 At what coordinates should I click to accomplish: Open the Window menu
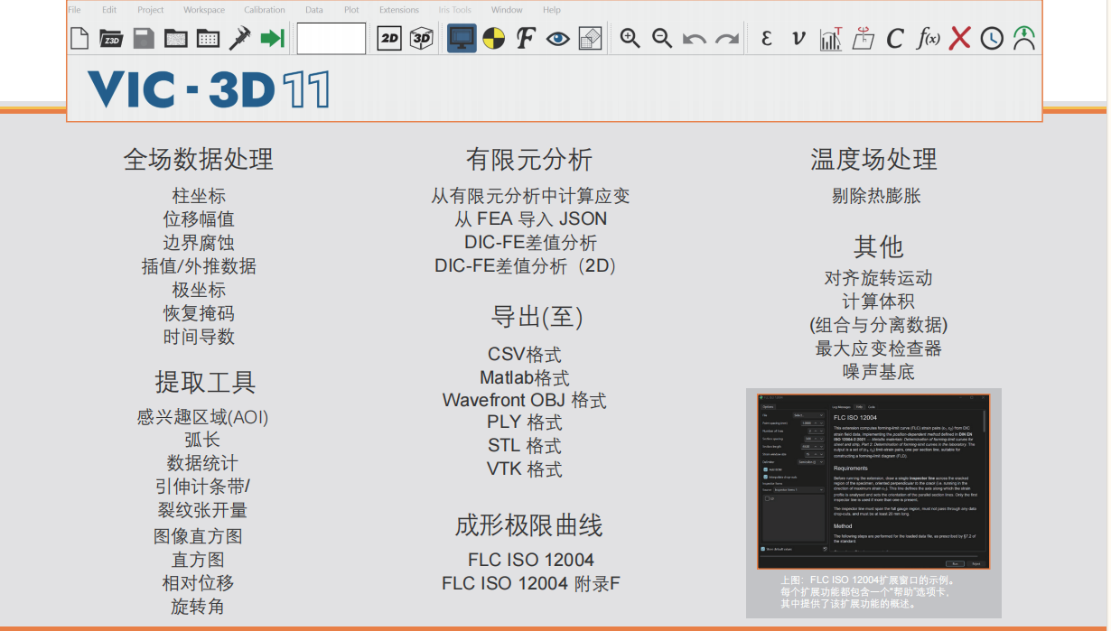click(x=507, y=10)
